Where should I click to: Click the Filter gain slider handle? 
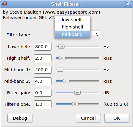(x=77, y=93)
